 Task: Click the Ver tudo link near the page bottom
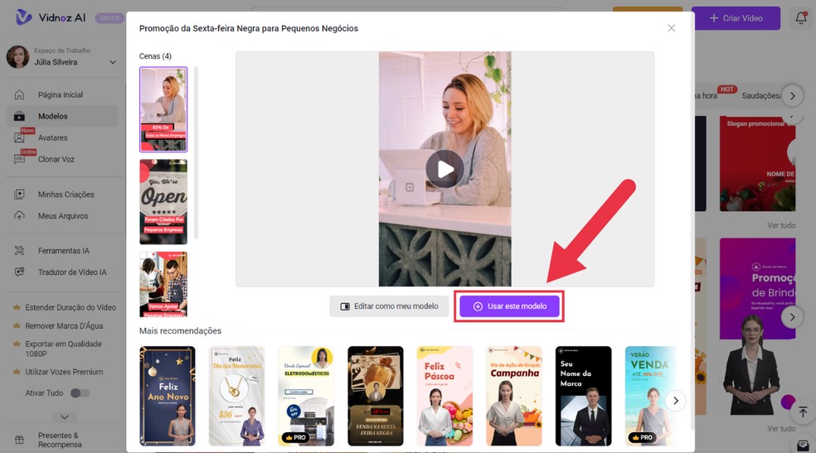coord(781,428)
